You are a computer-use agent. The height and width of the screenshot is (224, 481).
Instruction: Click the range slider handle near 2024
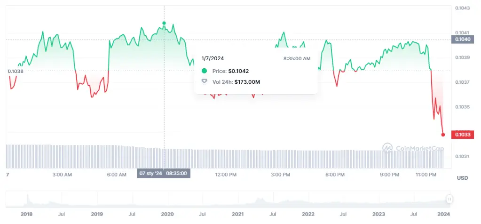[449, 199]
